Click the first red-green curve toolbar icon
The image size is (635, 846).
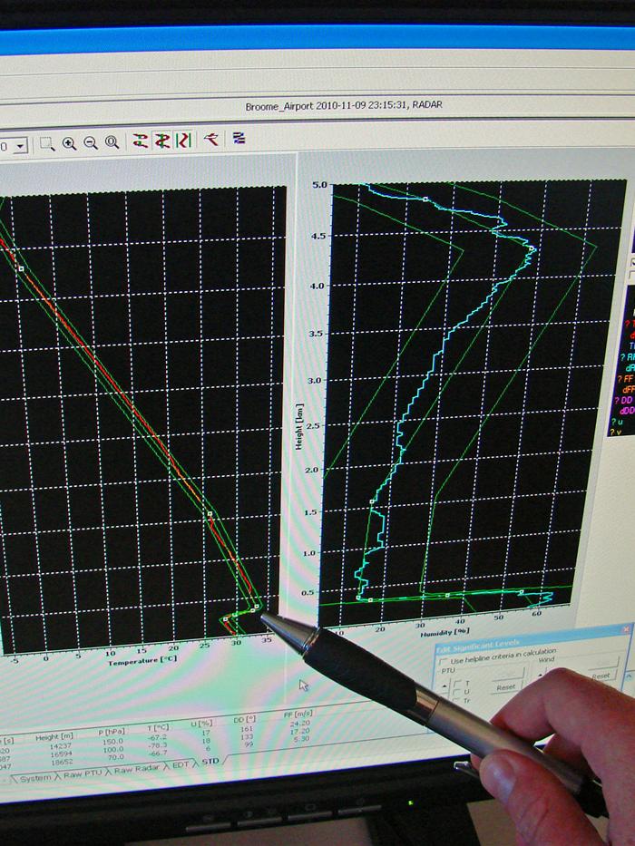point(141,141)
